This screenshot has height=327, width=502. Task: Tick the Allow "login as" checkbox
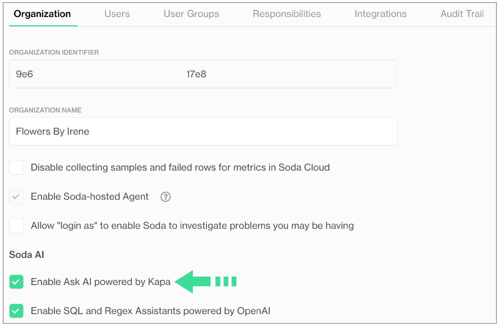coord(16,226)
